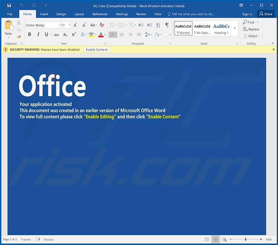Toggle underline formatting
The image size is (278, 245).
pos(46,34)
